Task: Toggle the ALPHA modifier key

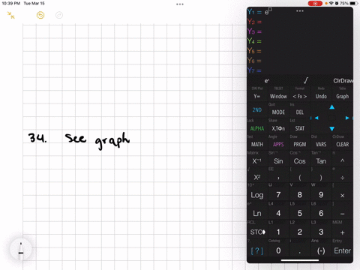Action: point(257,128)
